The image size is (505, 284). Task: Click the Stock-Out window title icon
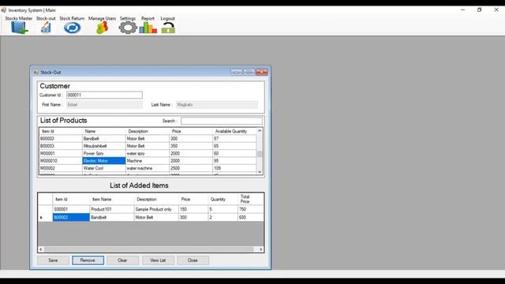[36, 72]
